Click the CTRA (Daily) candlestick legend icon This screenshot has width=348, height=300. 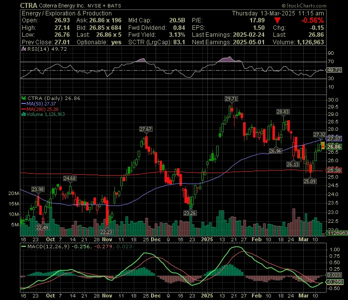point(23,98)
